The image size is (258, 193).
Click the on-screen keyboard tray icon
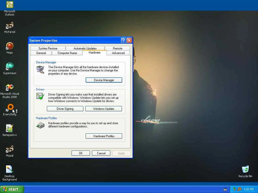tap(225, 189)
